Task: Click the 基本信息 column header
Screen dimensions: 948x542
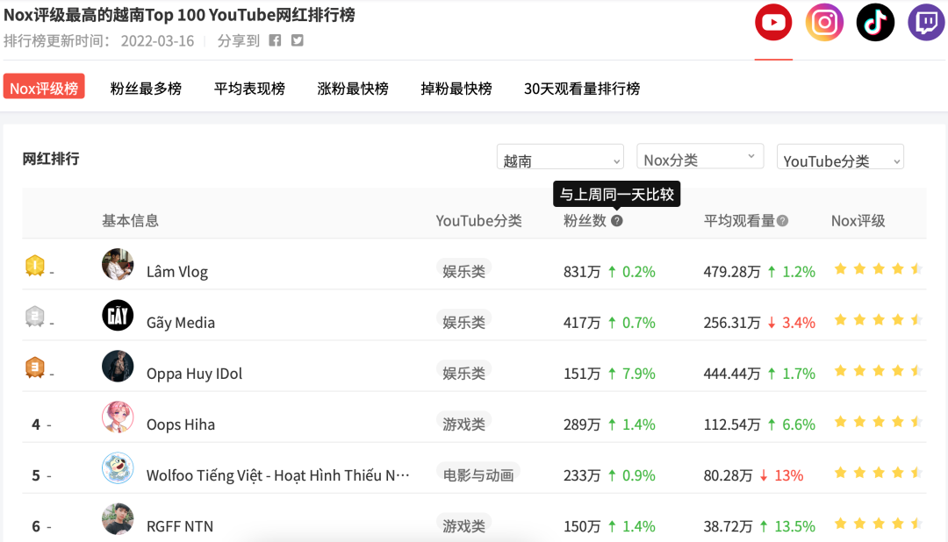Action: click(130, 220)
